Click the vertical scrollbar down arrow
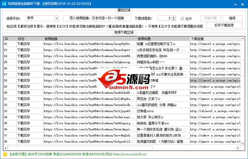The height and width of the screenshot is (159, 248). (242, 144)
